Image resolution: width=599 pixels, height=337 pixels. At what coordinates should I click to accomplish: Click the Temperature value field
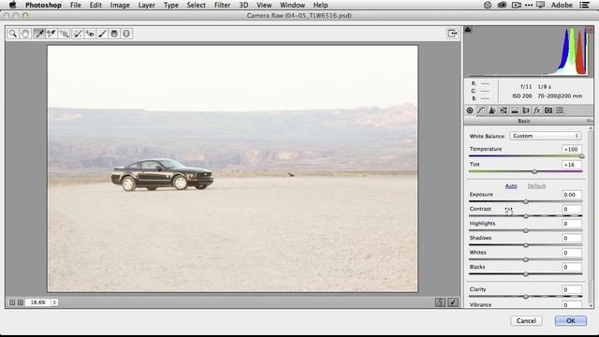(572, 150)
